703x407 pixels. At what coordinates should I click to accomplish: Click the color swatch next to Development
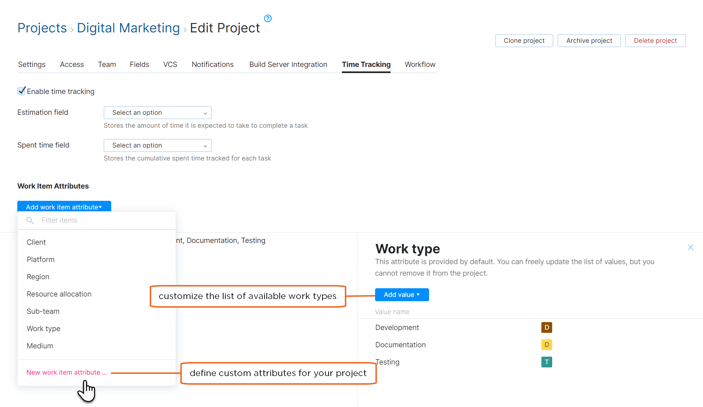546,327
